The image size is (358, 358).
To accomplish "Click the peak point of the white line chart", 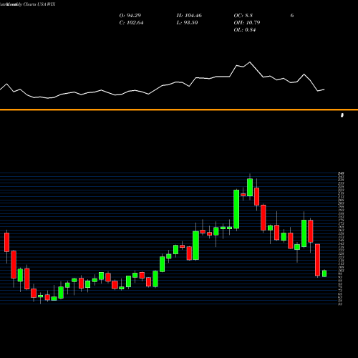I will (250, 62).
